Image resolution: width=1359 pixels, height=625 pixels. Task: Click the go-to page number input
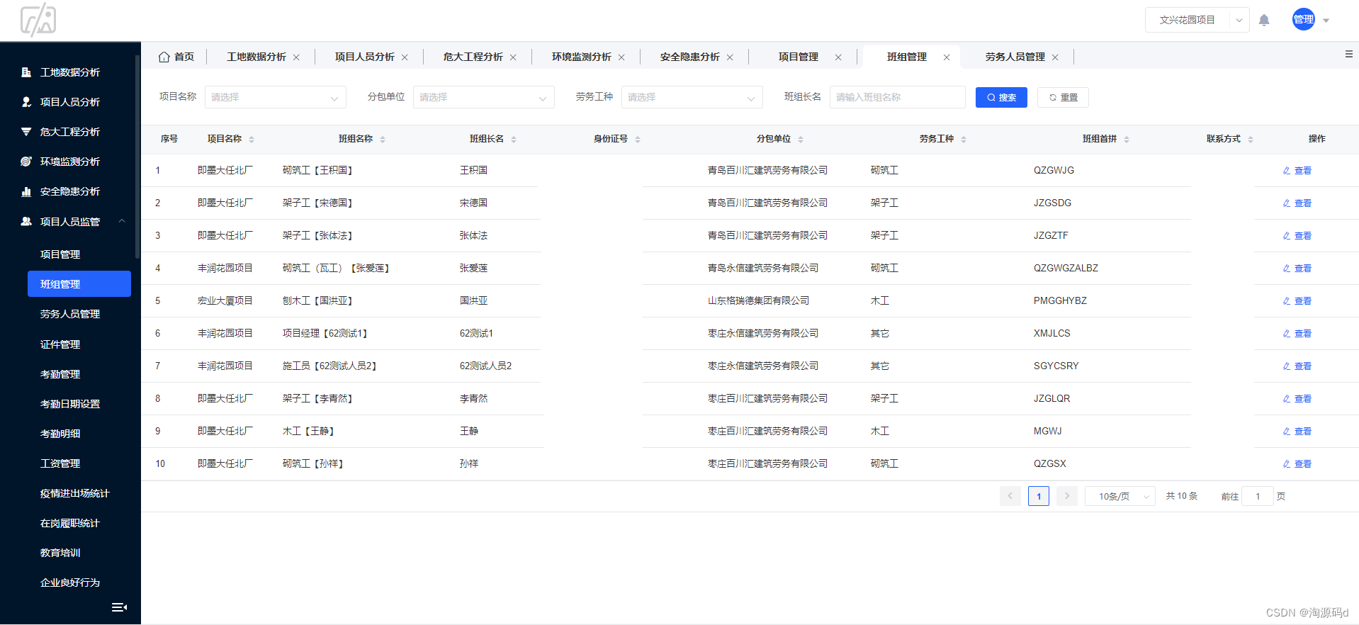(x=1258, y=496)
